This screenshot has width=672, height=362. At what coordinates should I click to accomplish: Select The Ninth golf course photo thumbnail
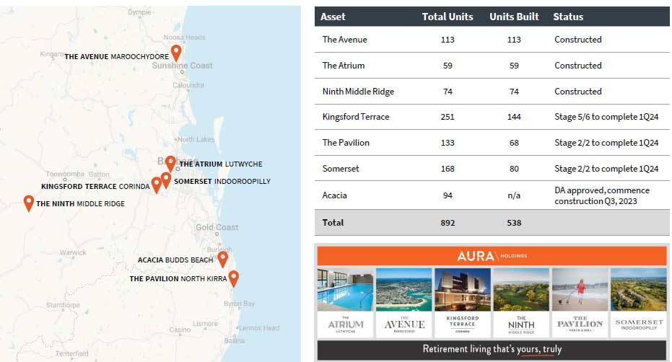tap(521, 289)
